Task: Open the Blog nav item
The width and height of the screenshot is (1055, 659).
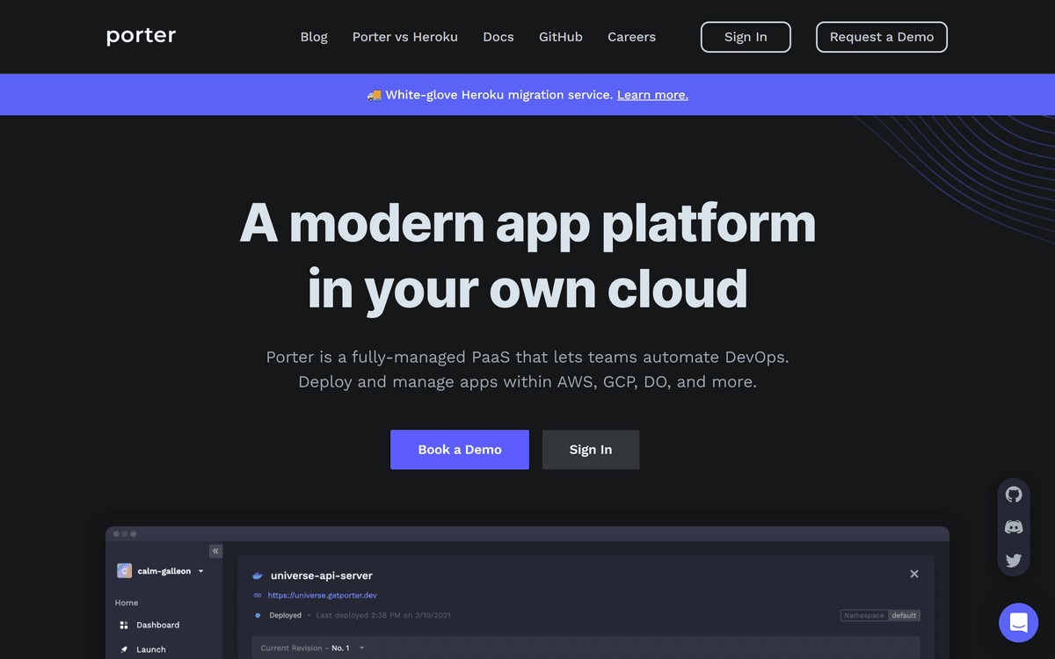Action: tap(314, 37)
